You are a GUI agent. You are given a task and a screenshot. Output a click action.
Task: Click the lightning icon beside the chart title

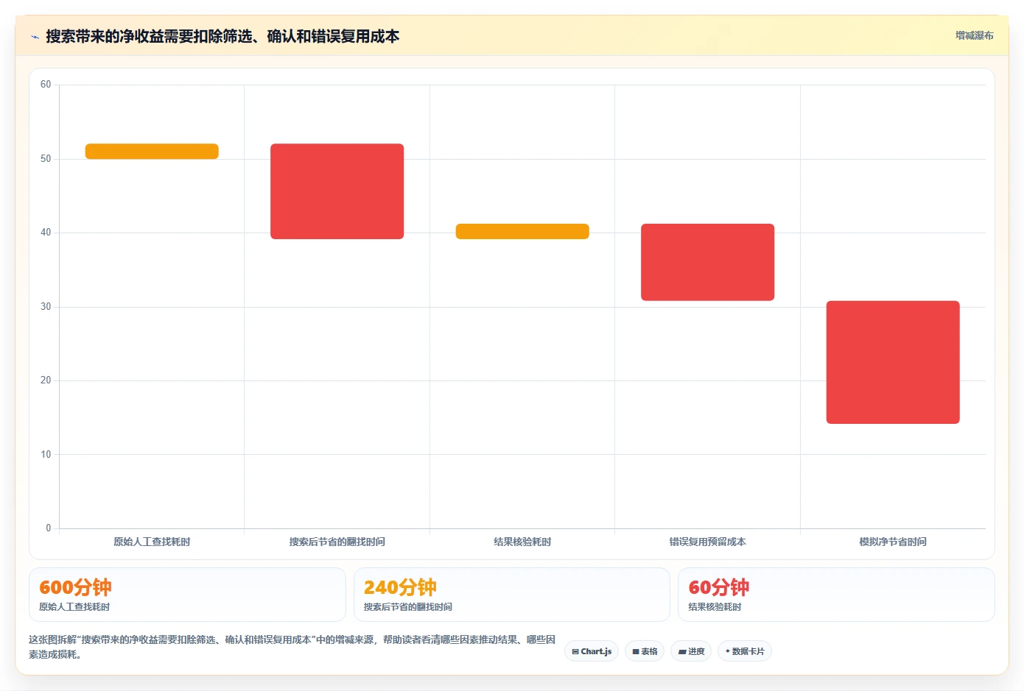[35, 37]
